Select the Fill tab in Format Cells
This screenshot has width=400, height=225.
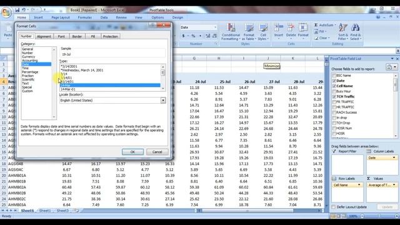tap(93, 36)
